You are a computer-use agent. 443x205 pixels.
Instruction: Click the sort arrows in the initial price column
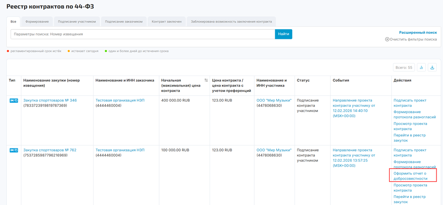point(206,80)
